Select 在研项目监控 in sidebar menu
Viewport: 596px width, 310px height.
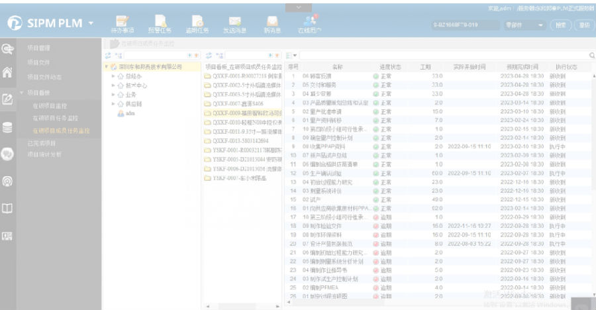[51, 105]
